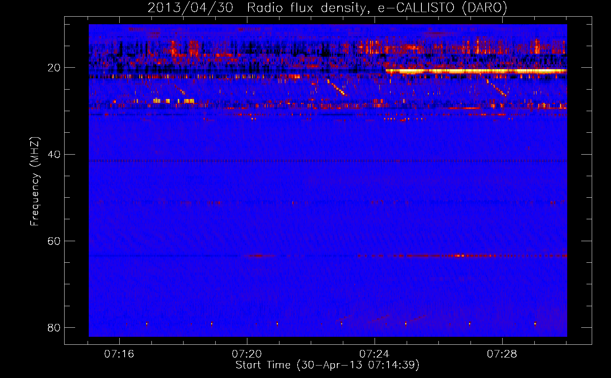
Task: Click the 07:28 time tick label
Action: coord(502,354)
